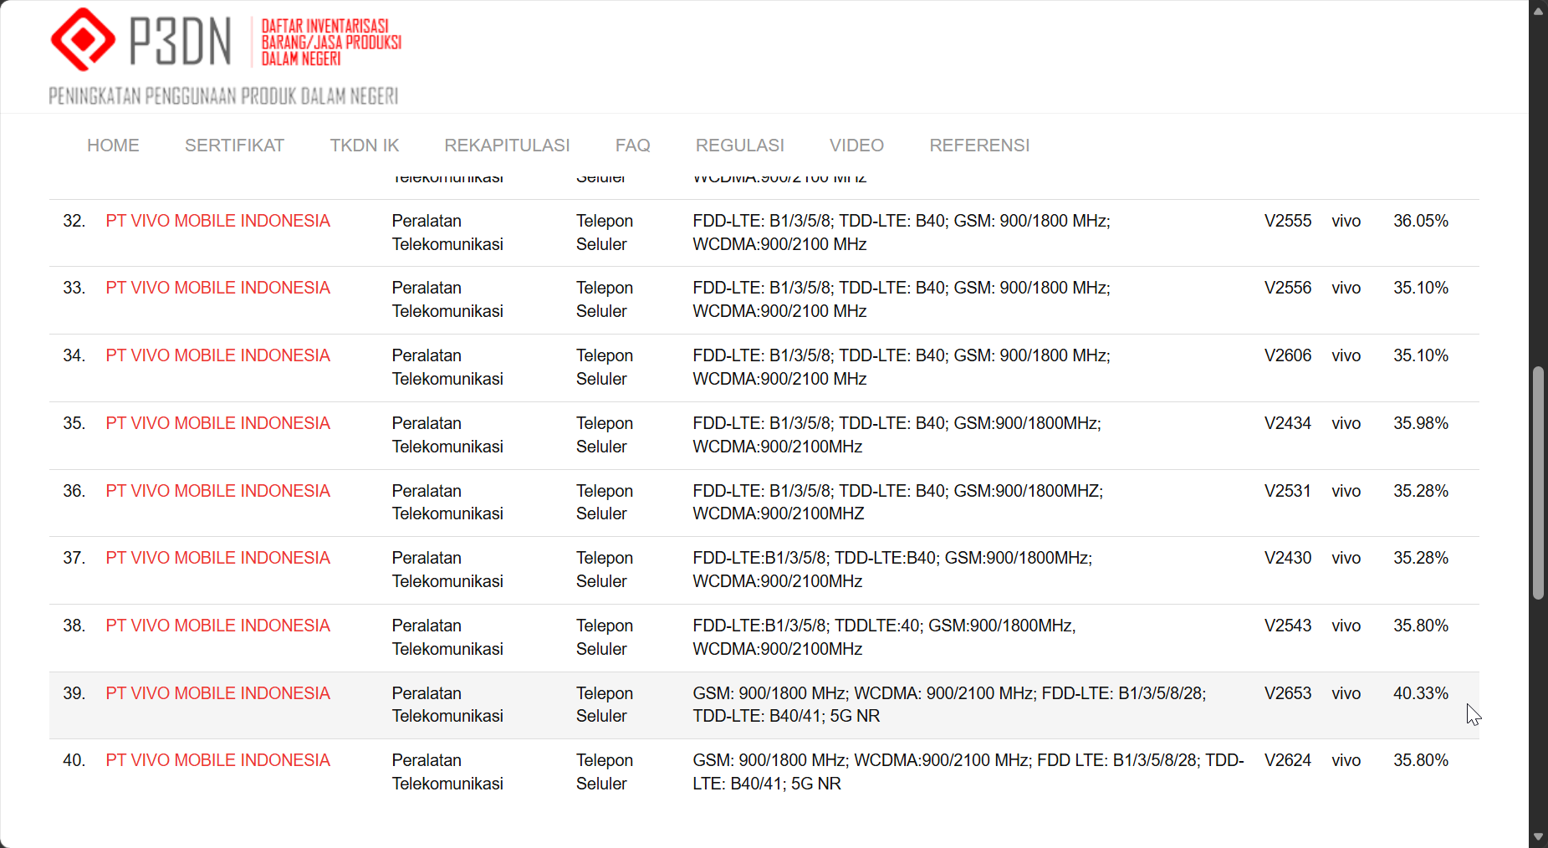This screenshot has height=848, width=1548.
Task: Select model cell V2624
Action: (1288, 760)
